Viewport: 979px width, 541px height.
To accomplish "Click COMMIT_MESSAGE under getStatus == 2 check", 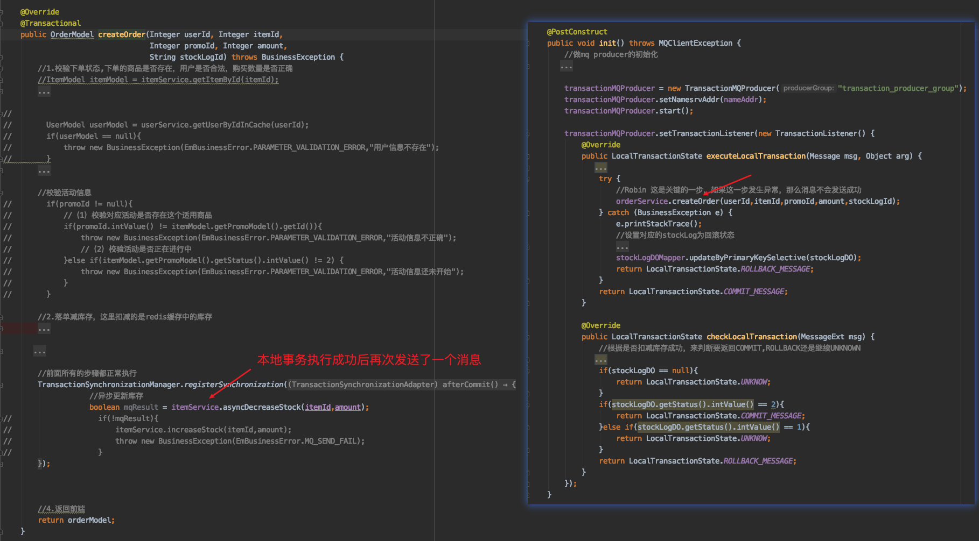I will pos(772,416).
